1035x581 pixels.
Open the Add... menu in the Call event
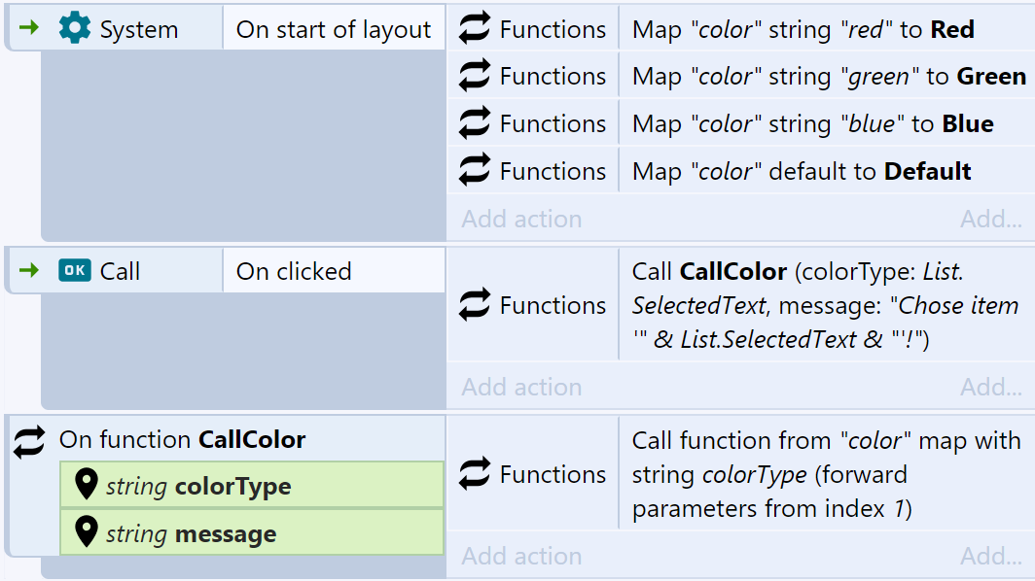tap(991, 387)
